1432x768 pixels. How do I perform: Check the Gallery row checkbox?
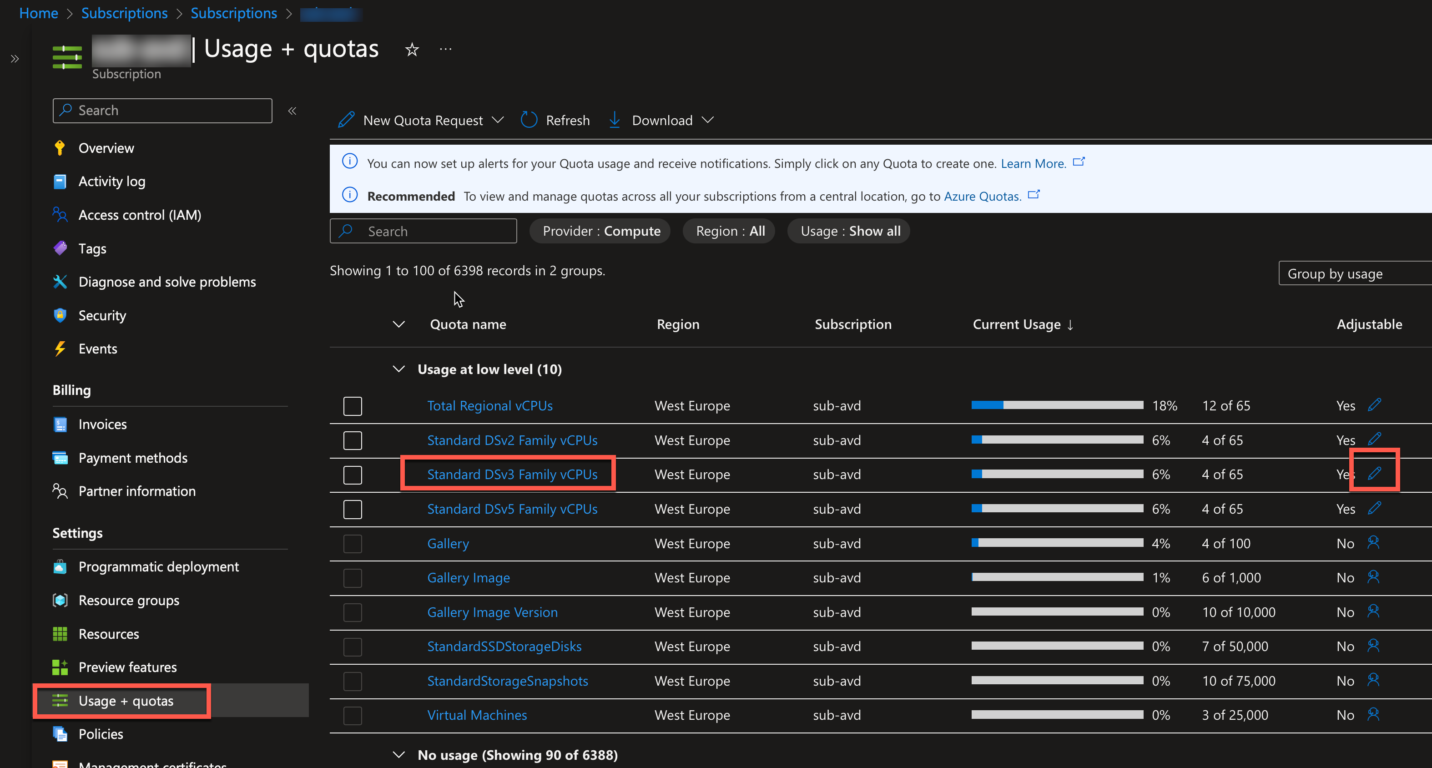click(x=353, y=544)
